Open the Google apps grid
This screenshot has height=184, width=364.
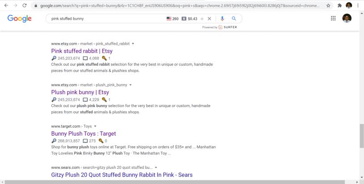coord(333,18)
